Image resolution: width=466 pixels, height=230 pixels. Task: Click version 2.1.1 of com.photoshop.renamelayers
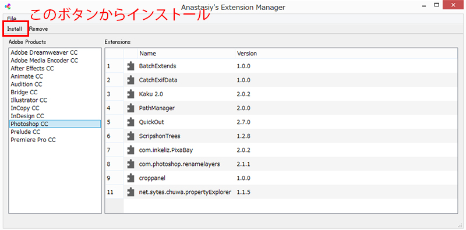coord(243,164)
